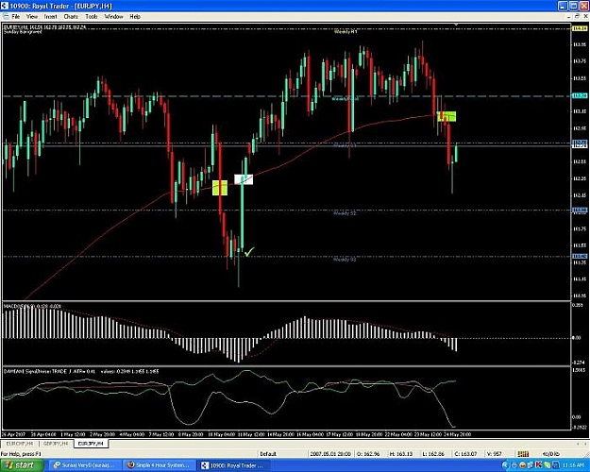590x472 pixels.
Task: Select the white rectangle on the moving average
Action: click(244, 179)
